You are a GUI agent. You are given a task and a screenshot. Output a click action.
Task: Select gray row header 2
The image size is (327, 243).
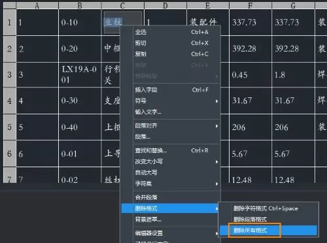coord(10,49)
